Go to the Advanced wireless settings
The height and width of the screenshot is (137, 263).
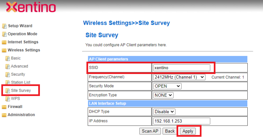[x=19, y=66]
